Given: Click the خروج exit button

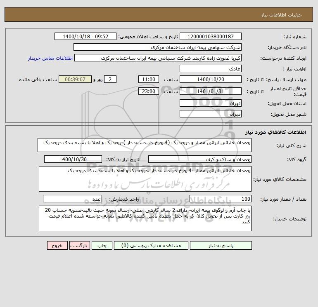Looking at the screenshot, I should 57,246.
